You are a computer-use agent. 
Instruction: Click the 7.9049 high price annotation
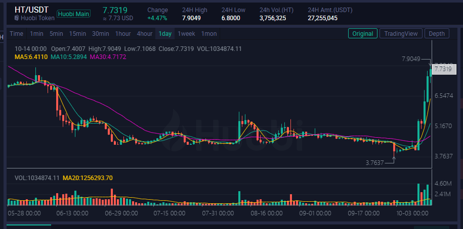tap(411, 59)
